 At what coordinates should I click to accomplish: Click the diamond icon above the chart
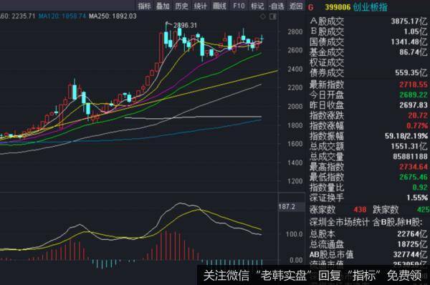263,16
